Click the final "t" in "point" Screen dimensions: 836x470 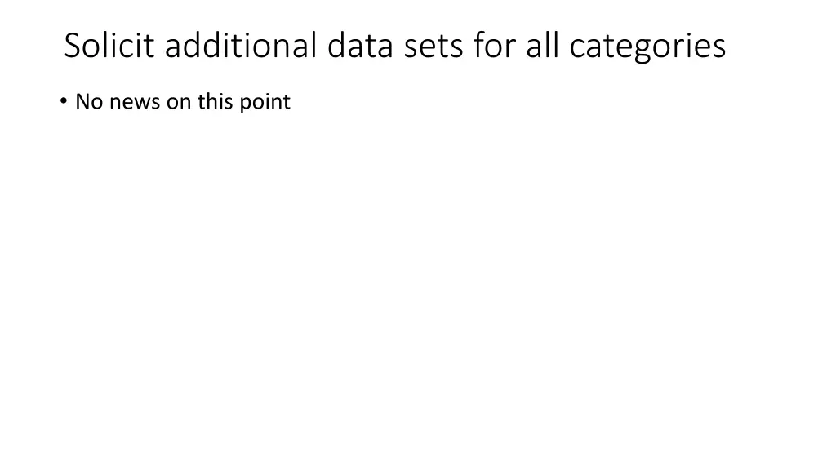coord(287,102)
